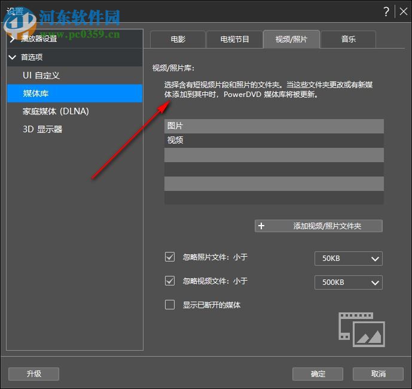Viewport: 412px width, 389px height.
Task: Switch to the 电影 tab
Action: [178, 39]
